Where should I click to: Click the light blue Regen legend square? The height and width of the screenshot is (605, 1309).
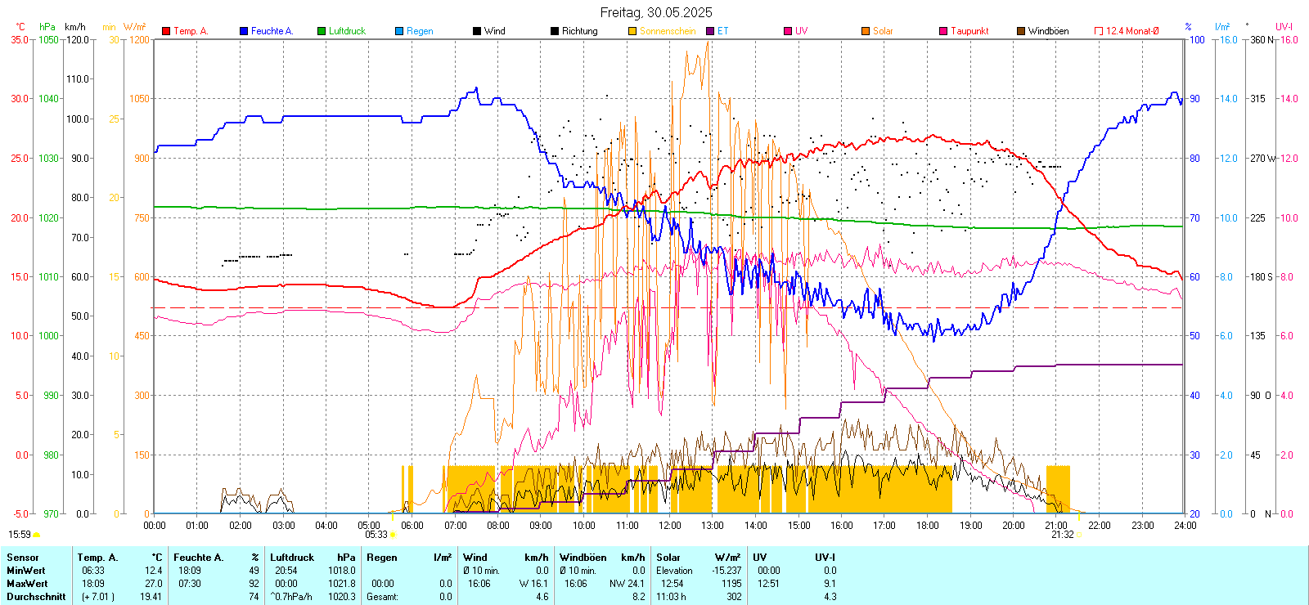click(399, 31)
